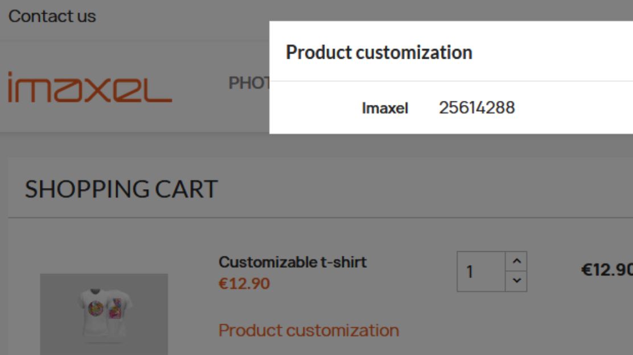Click the SHOPPING CART heading
Image resolution: width=633 pixels, height=355 pixels.
[x=121, y=189]
